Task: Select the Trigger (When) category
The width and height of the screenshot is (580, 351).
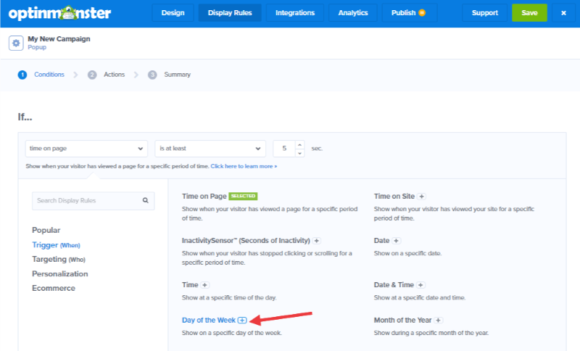Action: [56, 245]
